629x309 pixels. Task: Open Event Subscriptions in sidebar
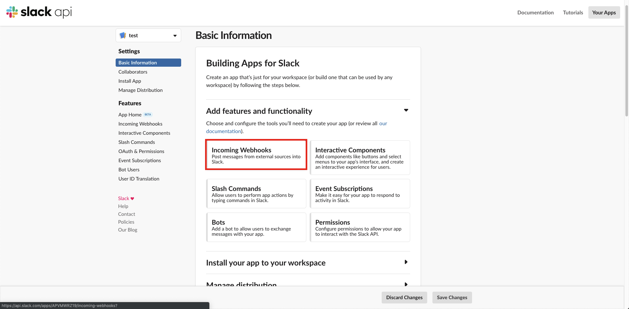(x=140, y=160)
